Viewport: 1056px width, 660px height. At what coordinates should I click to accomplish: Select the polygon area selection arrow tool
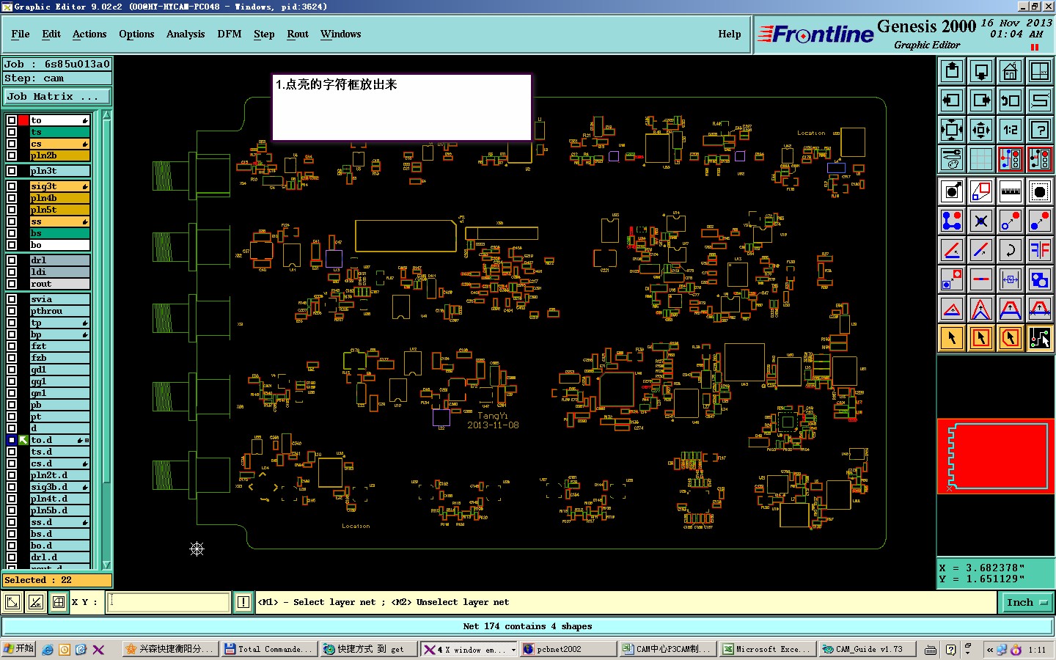(1011, 338)
